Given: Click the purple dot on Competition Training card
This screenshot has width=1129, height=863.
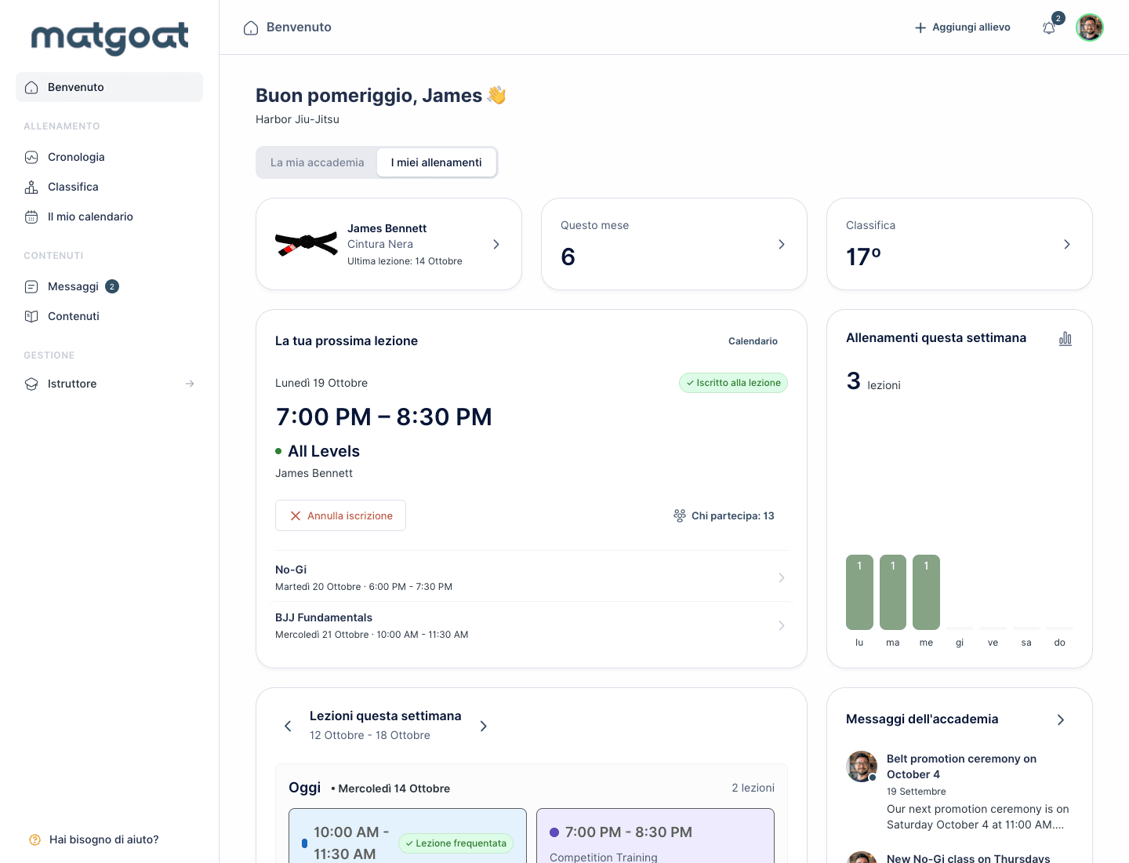Looking at the screenshot, I should click(554, 832).
